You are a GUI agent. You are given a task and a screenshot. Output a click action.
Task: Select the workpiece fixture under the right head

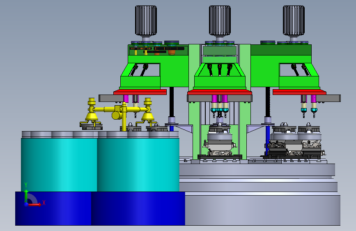(295, 141)
